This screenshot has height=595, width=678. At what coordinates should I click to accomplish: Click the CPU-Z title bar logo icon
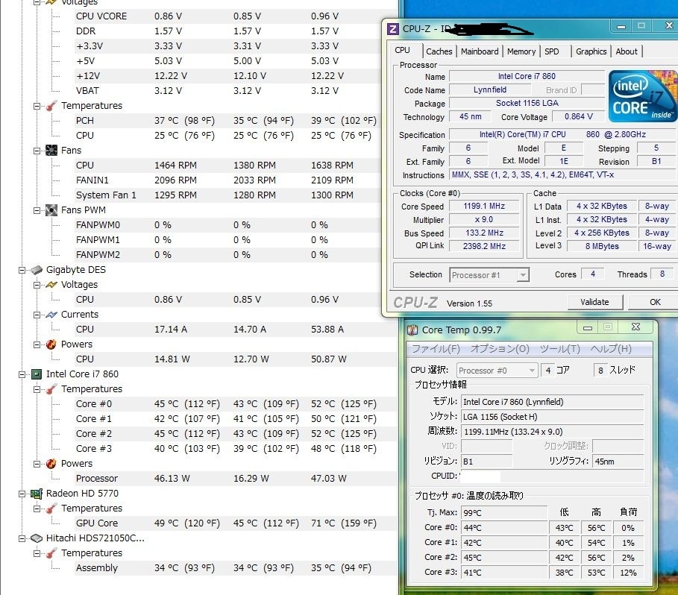point(392,29)
